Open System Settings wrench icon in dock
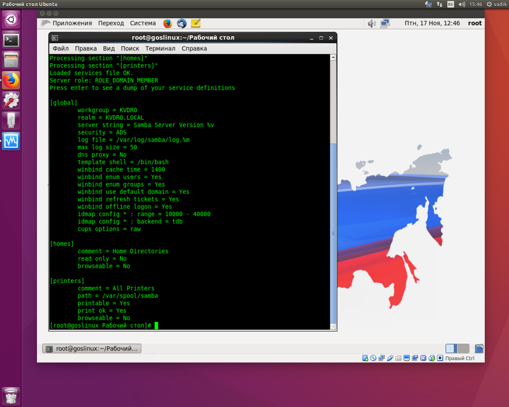 [11, 101]
